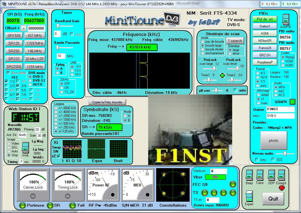Click the Equa graph display
Screen dimensions: 301x213
(96, 149)
